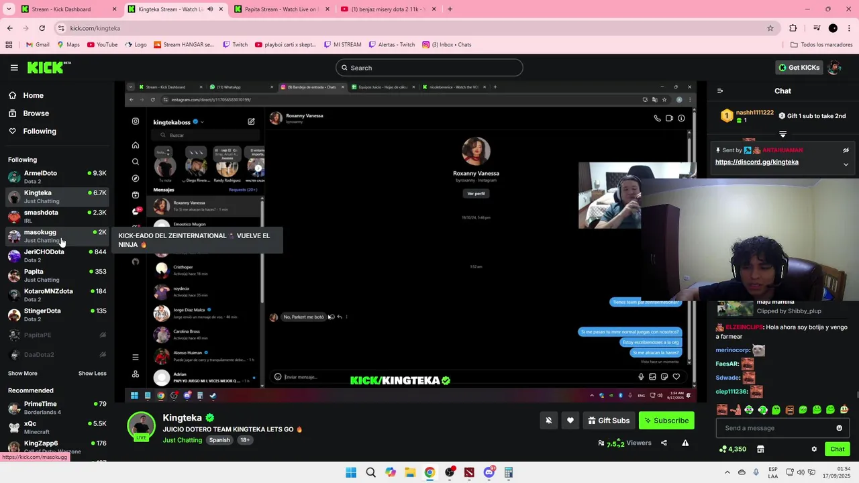Bookmark this page with star icon
Viewport: 859px width, 483px height.
(770, 28)
